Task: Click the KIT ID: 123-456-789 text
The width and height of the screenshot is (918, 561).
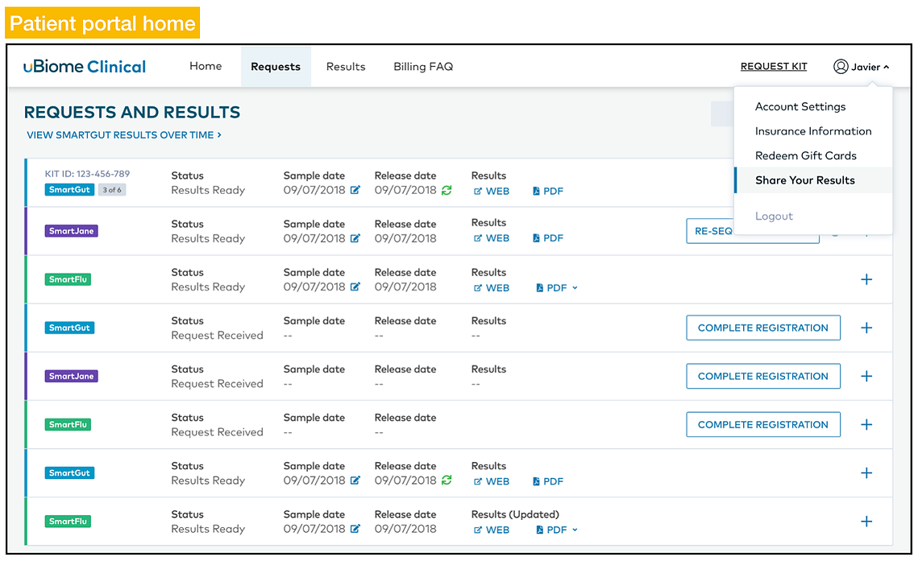Action: click(87, 174)
